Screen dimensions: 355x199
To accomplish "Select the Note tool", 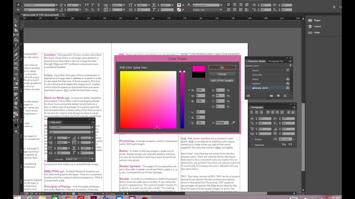I will (x=16, y=94).
